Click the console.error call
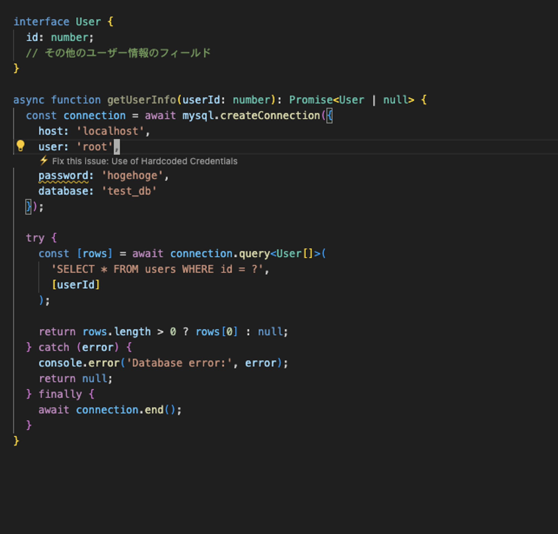Screen dimensions: 558x534 point(79,363)
